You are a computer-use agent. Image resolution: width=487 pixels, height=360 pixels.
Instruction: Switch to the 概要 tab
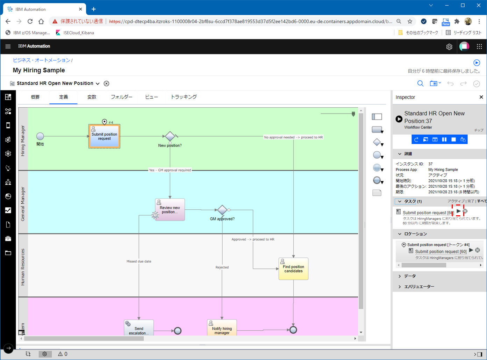point(35,97)
